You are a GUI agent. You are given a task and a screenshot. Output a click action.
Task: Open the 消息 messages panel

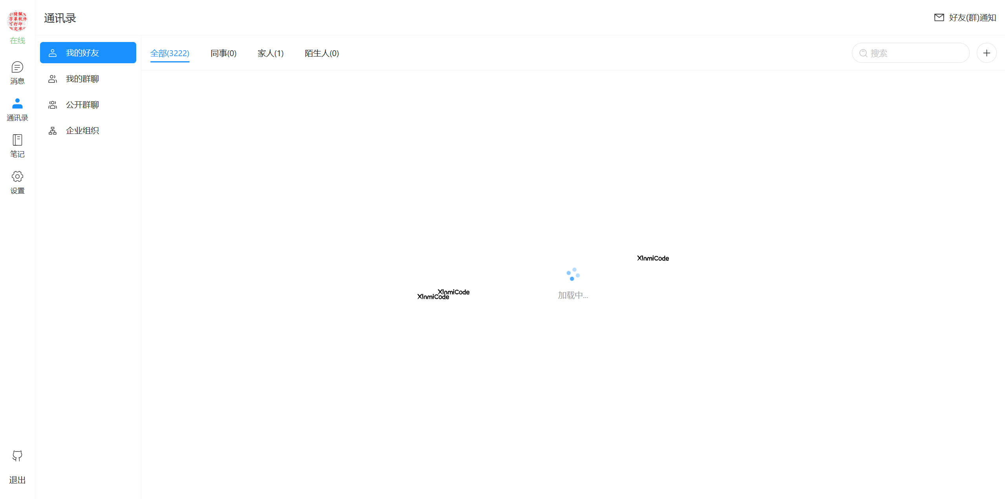17,72
